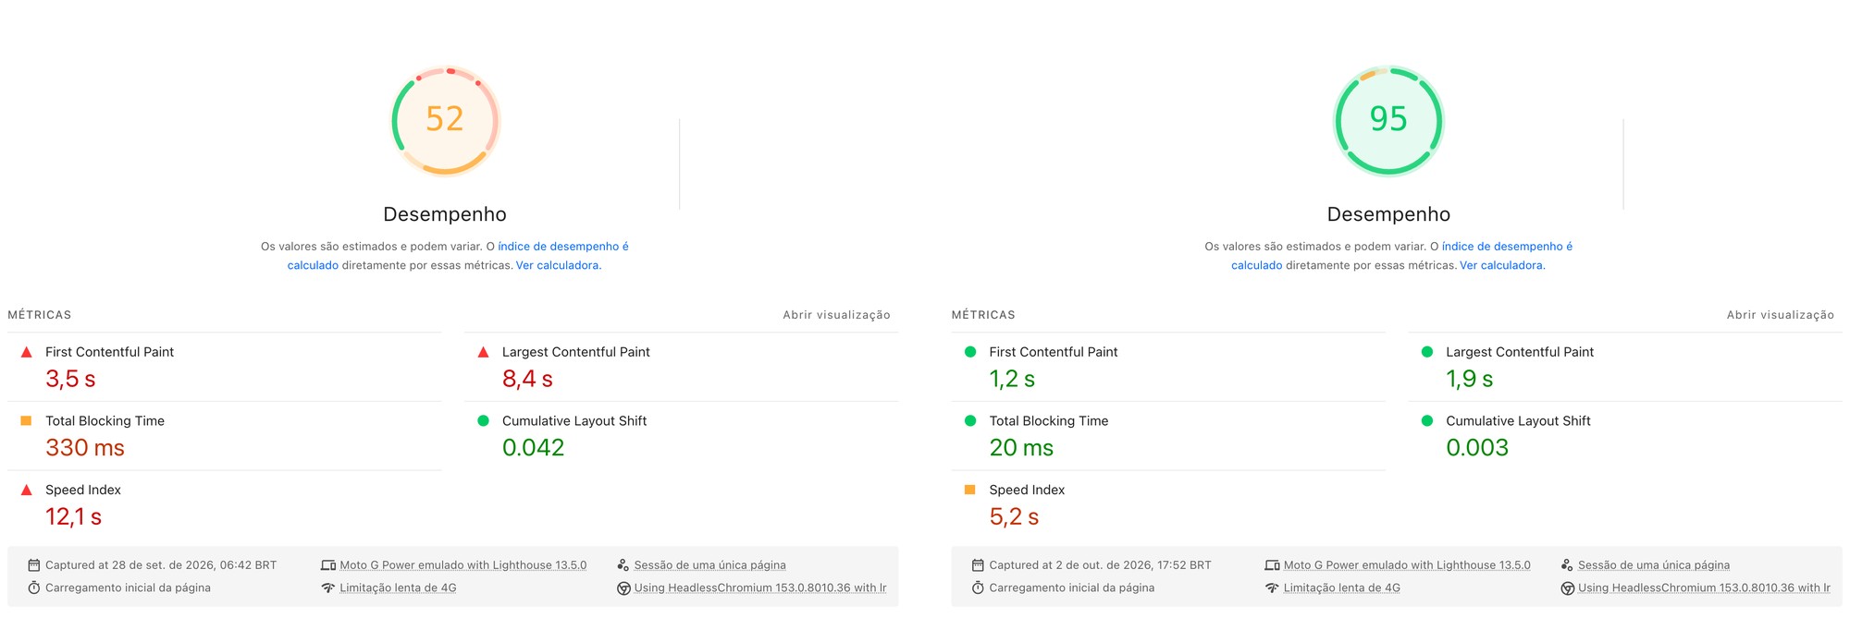Click the 3,5 s First Contentful Paint value
Screen dimensions: 1850x618
pyautogui.click(x=70, y=380)
